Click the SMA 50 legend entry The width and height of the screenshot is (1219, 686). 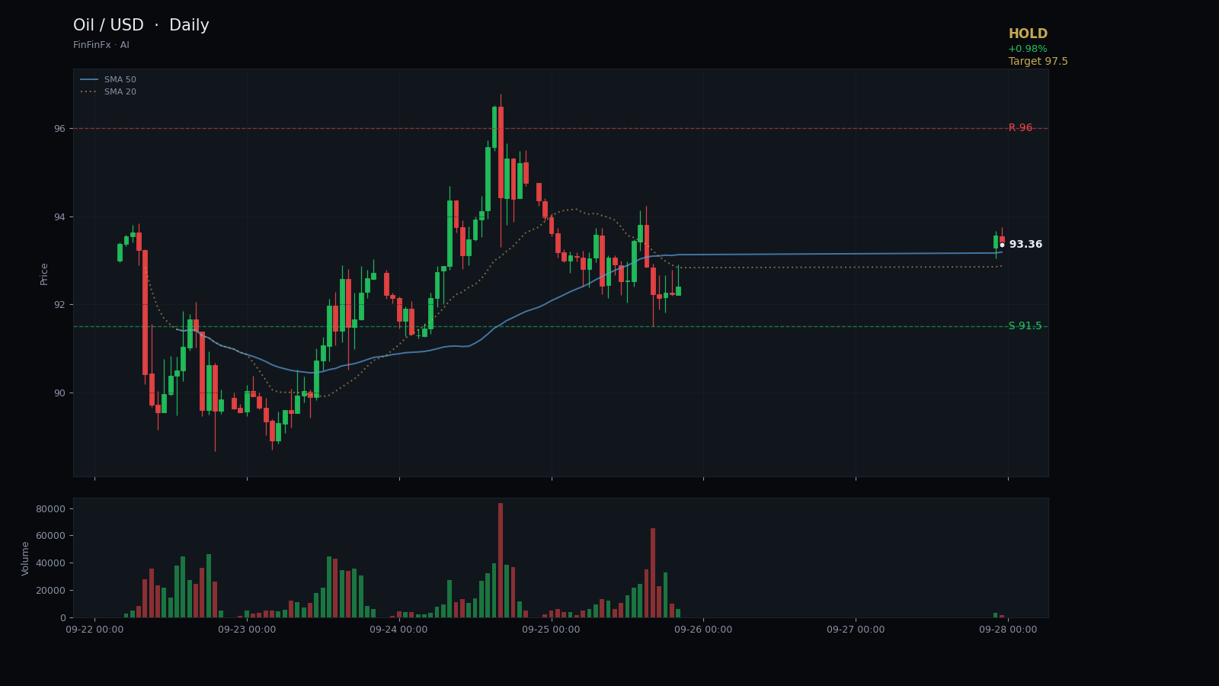point(108,80)
